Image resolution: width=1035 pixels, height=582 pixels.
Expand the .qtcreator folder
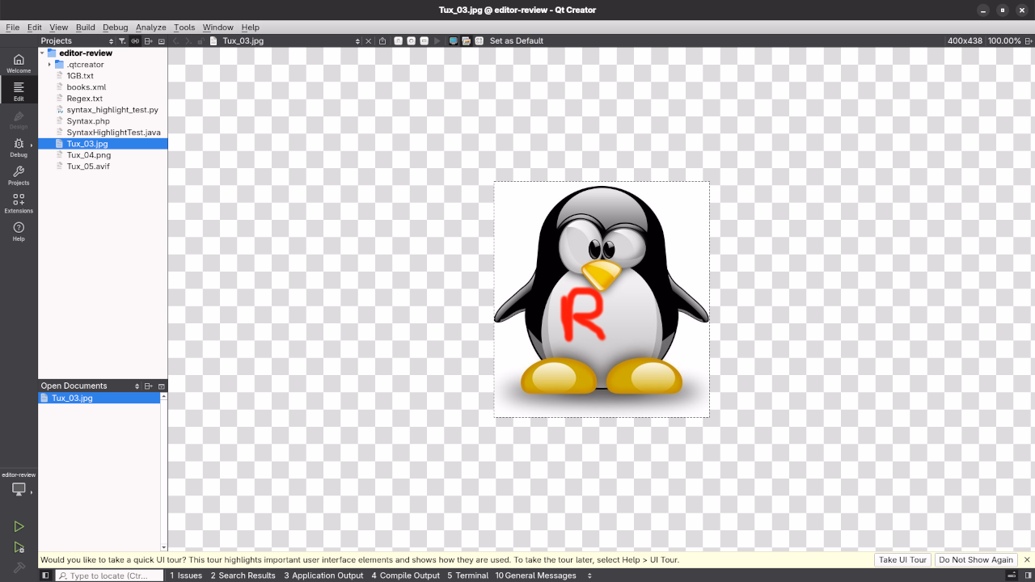coord(49,65)
